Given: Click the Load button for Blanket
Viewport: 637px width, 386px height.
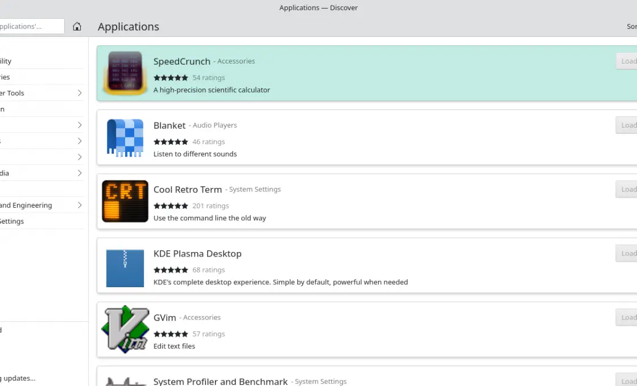Looking at the screenshot, I should point(626,125).
